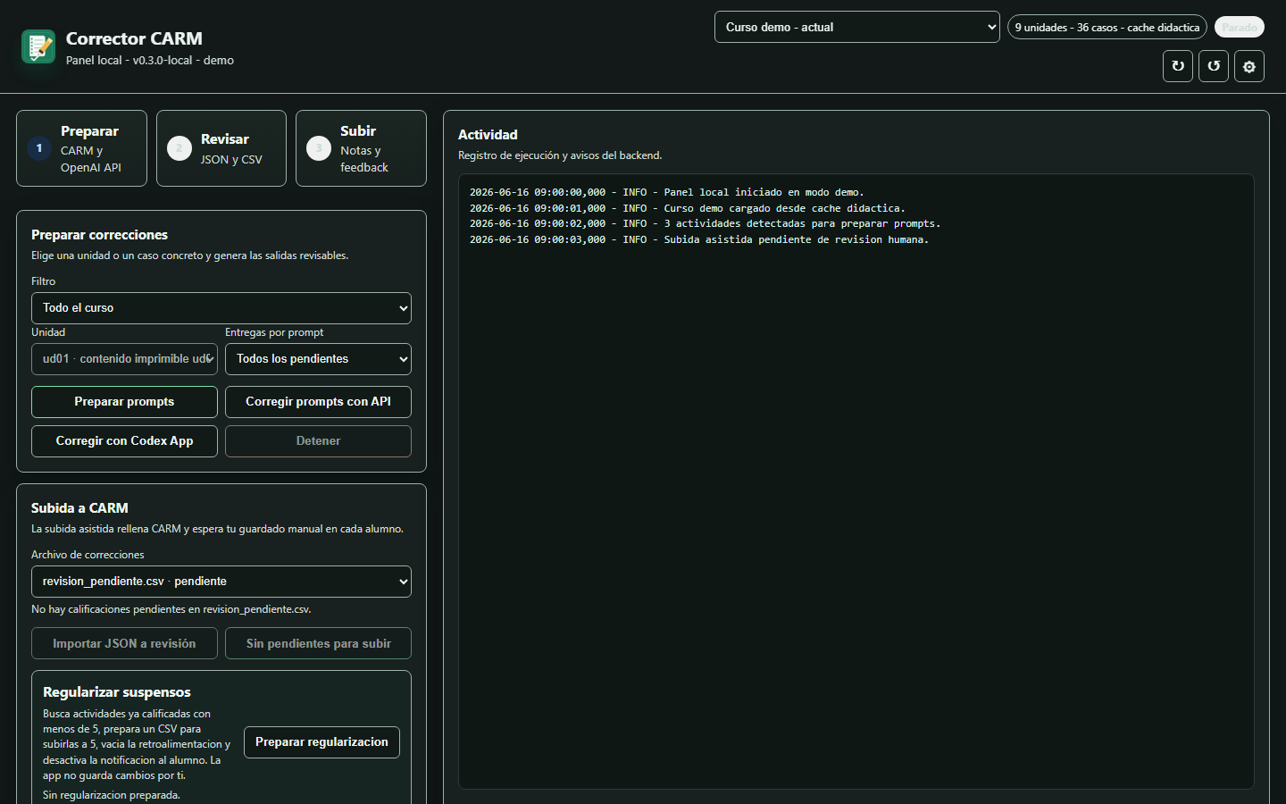This screenshot has width=1286, height=804.
Task: Switch to the Preparar step tab
Action: [81, 148]
